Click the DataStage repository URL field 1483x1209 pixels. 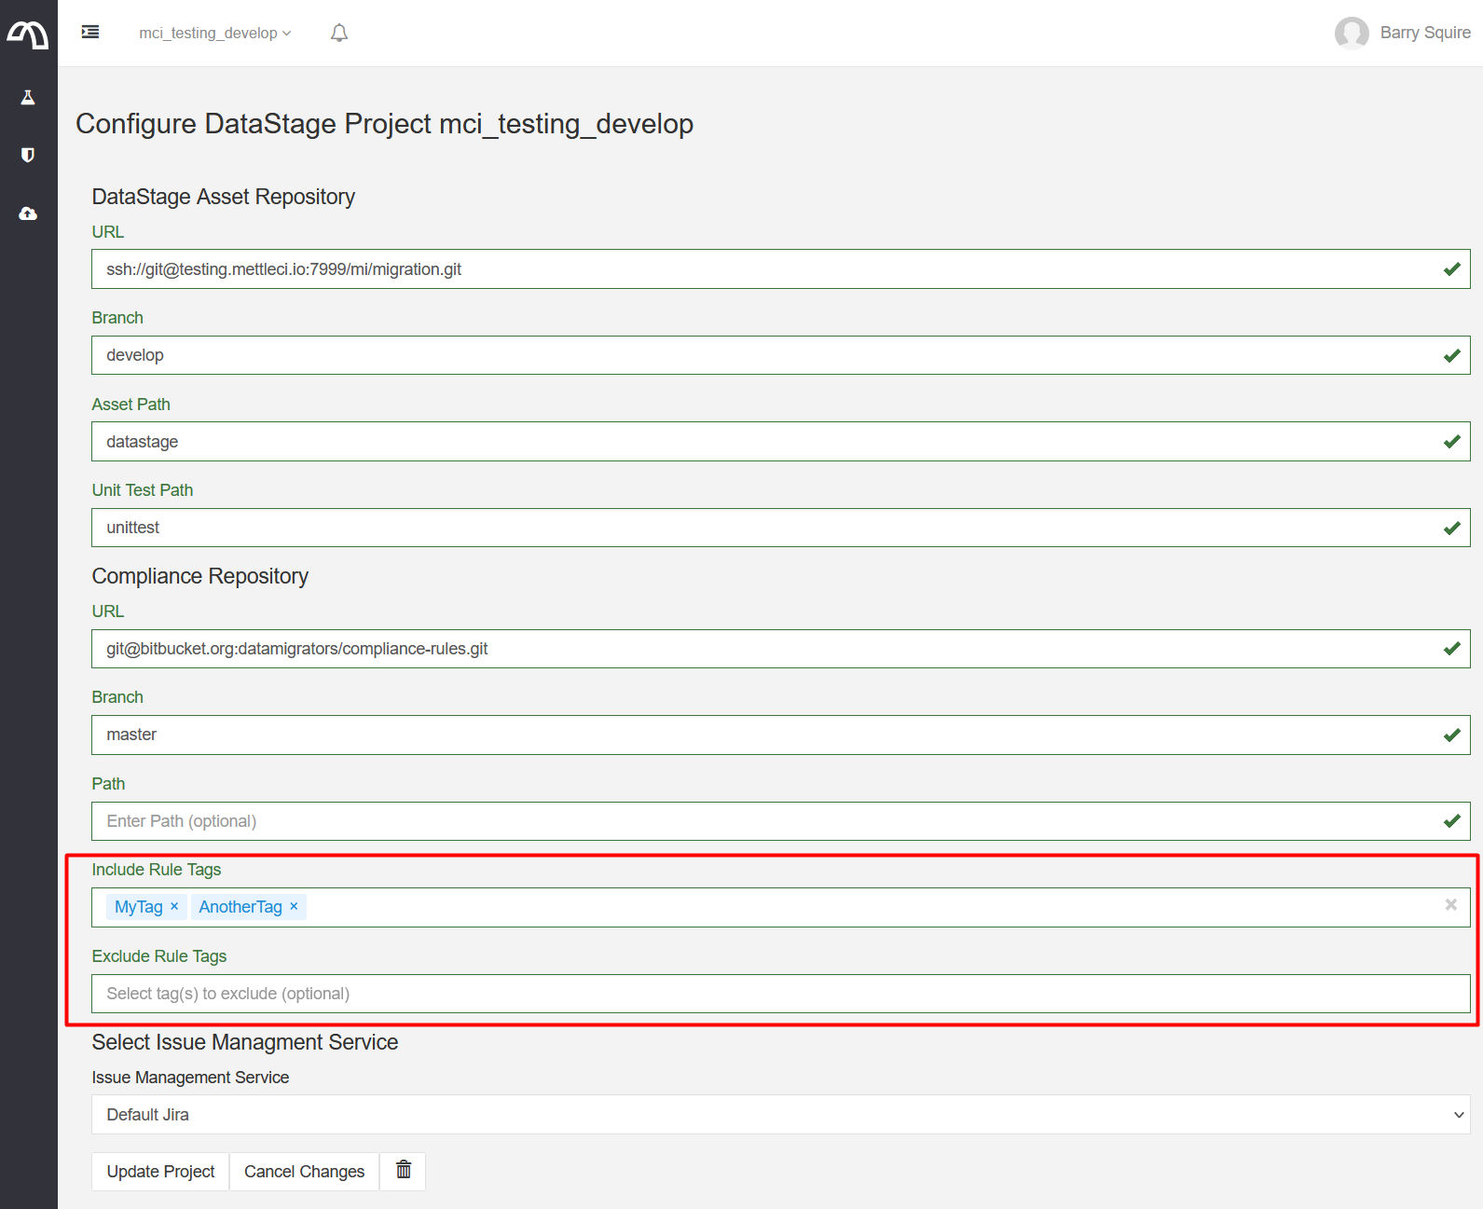(x=764, y=269)
